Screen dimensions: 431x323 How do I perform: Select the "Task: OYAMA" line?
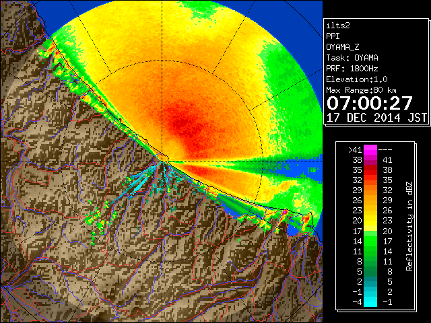tap(352, 58)
